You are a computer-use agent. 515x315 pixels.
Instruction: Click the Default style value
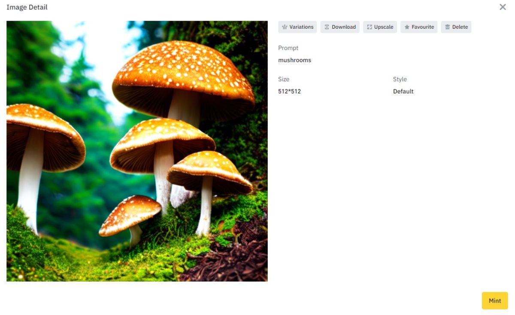pos(403,91)
